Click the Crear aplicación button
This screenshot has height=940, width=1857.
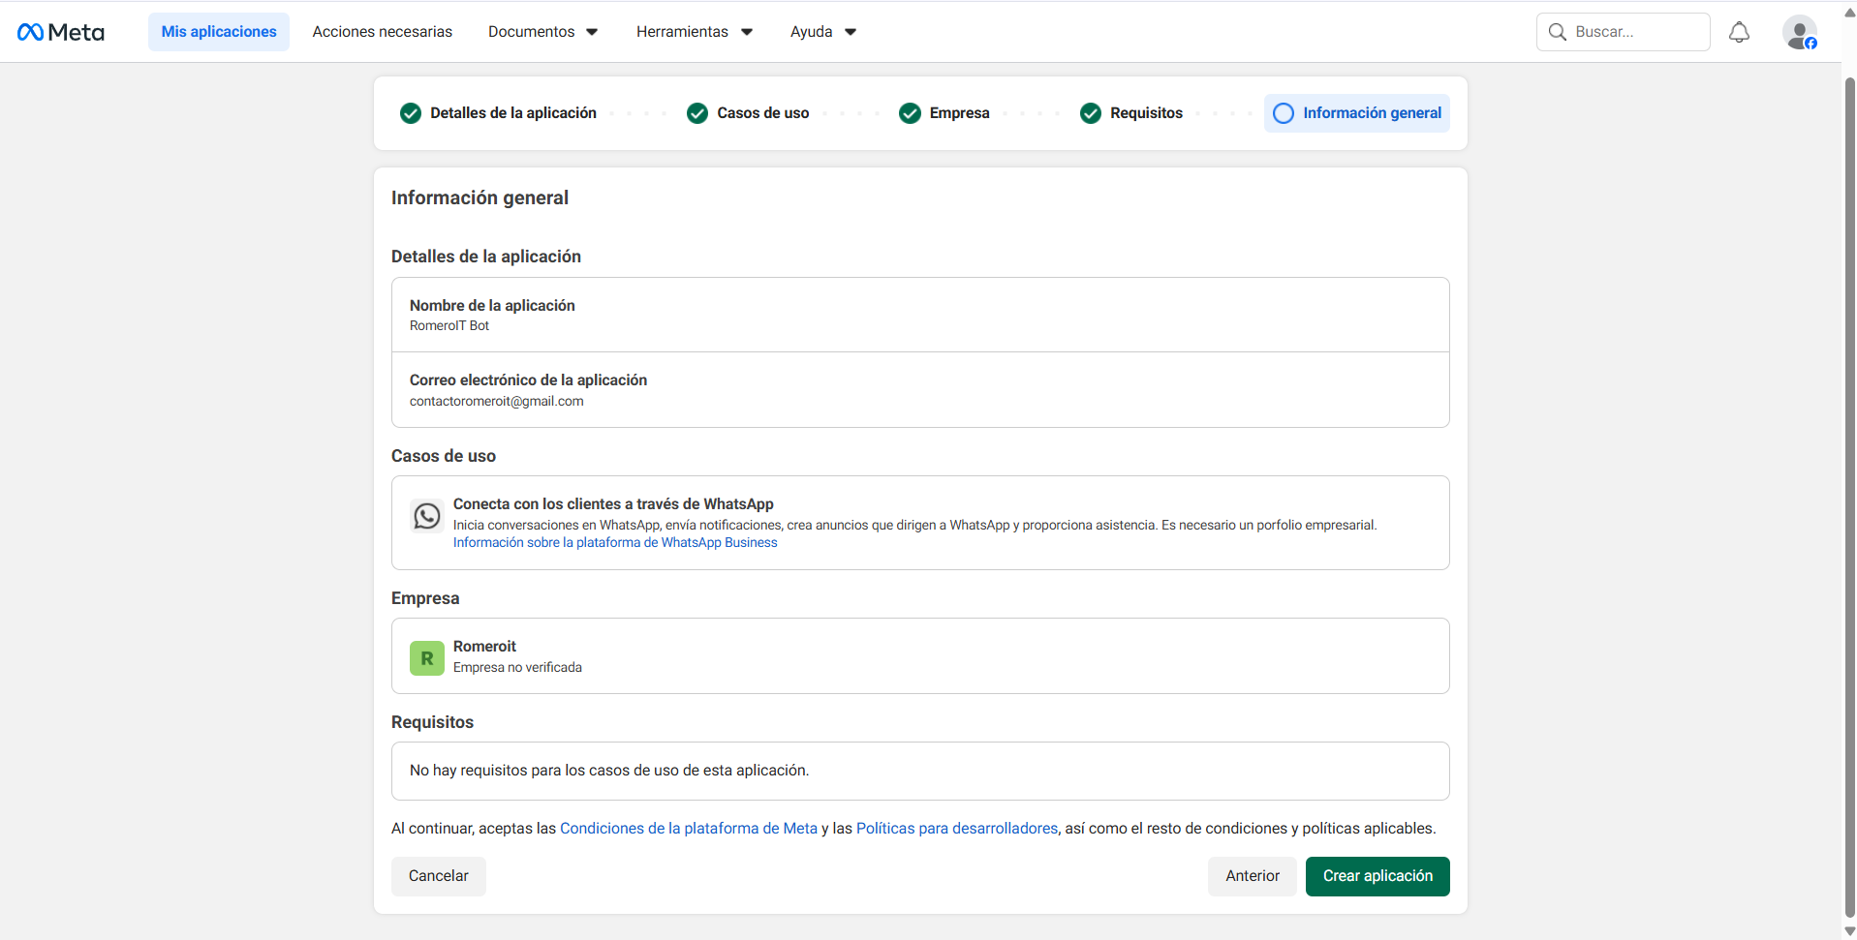1377,876
